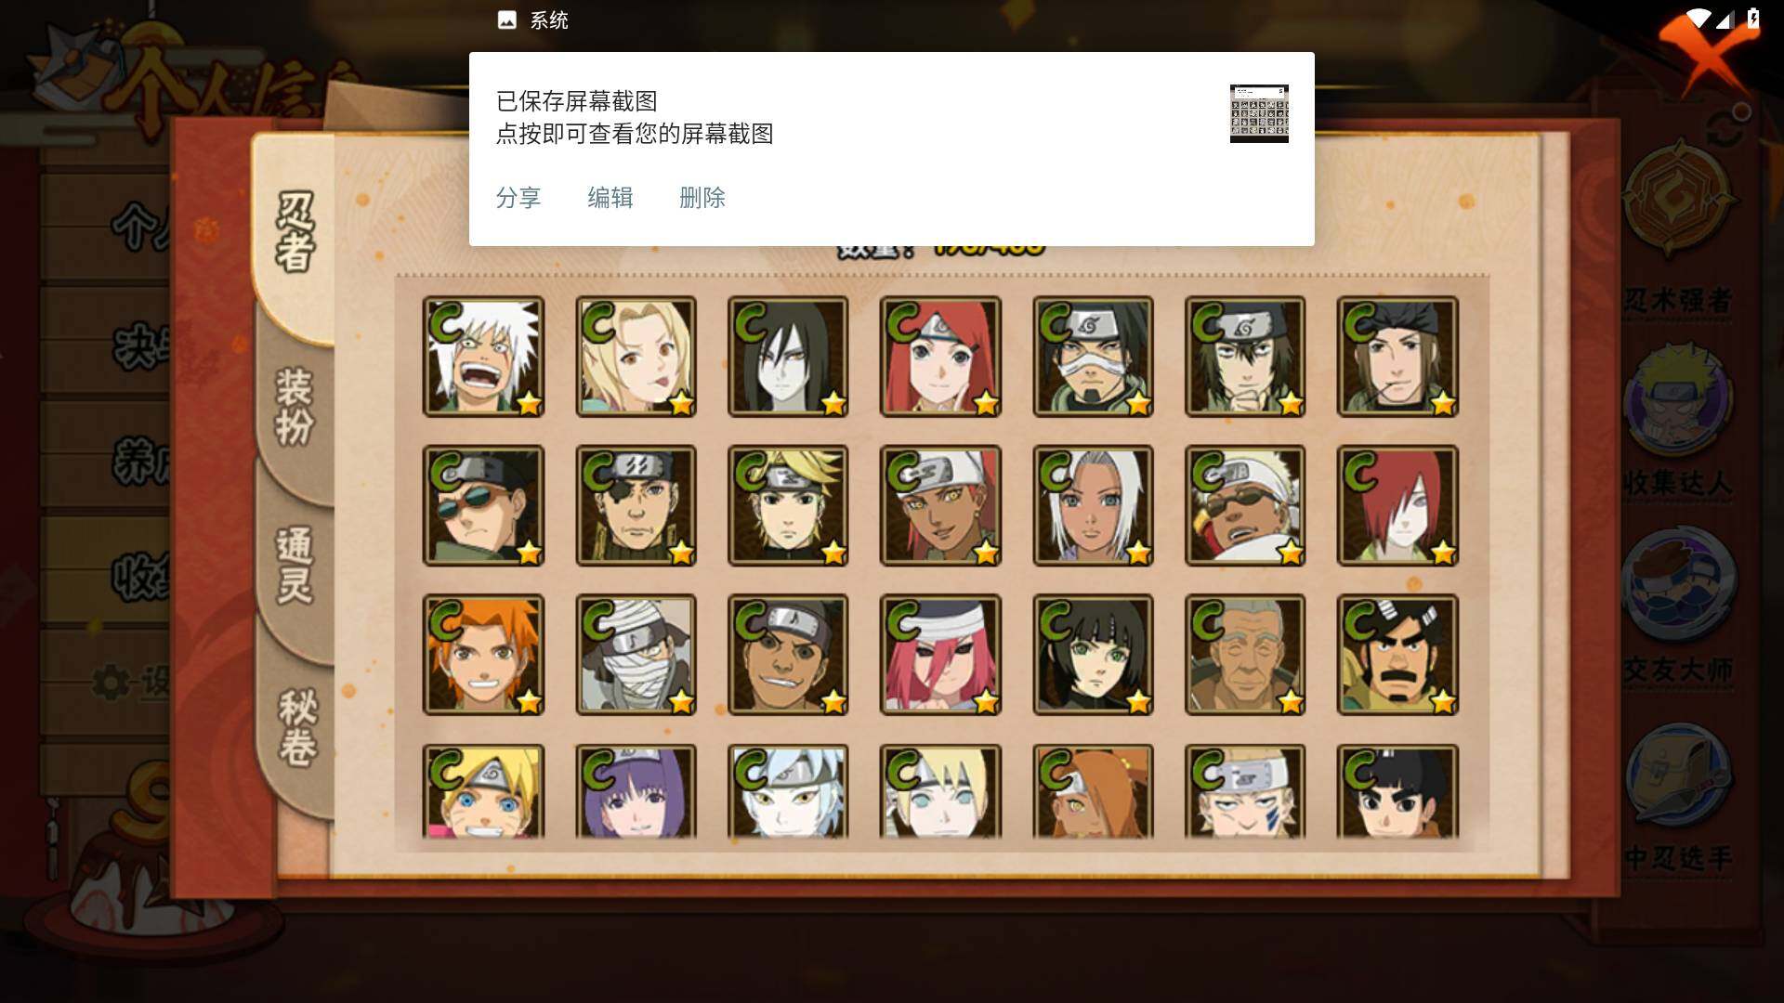Switch to the 装扮 tab

click(x=295, y=407)
